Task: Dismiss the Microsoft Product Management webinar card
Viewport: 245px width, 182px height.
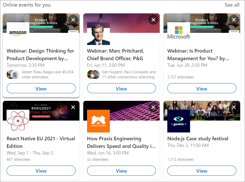Action: coord(234,20)
